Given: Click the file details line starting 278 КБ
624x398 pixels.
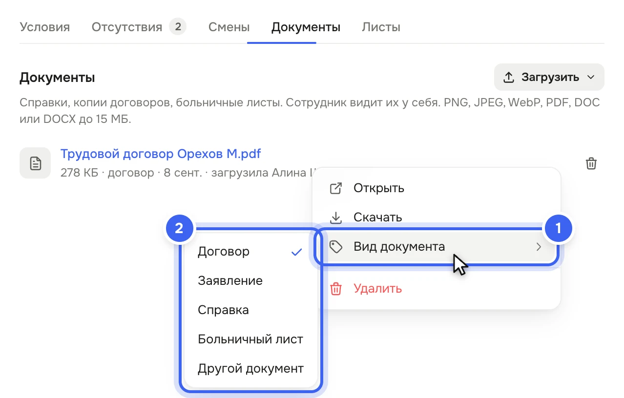Looking at the screenshot, I should [x=188, y=173].
